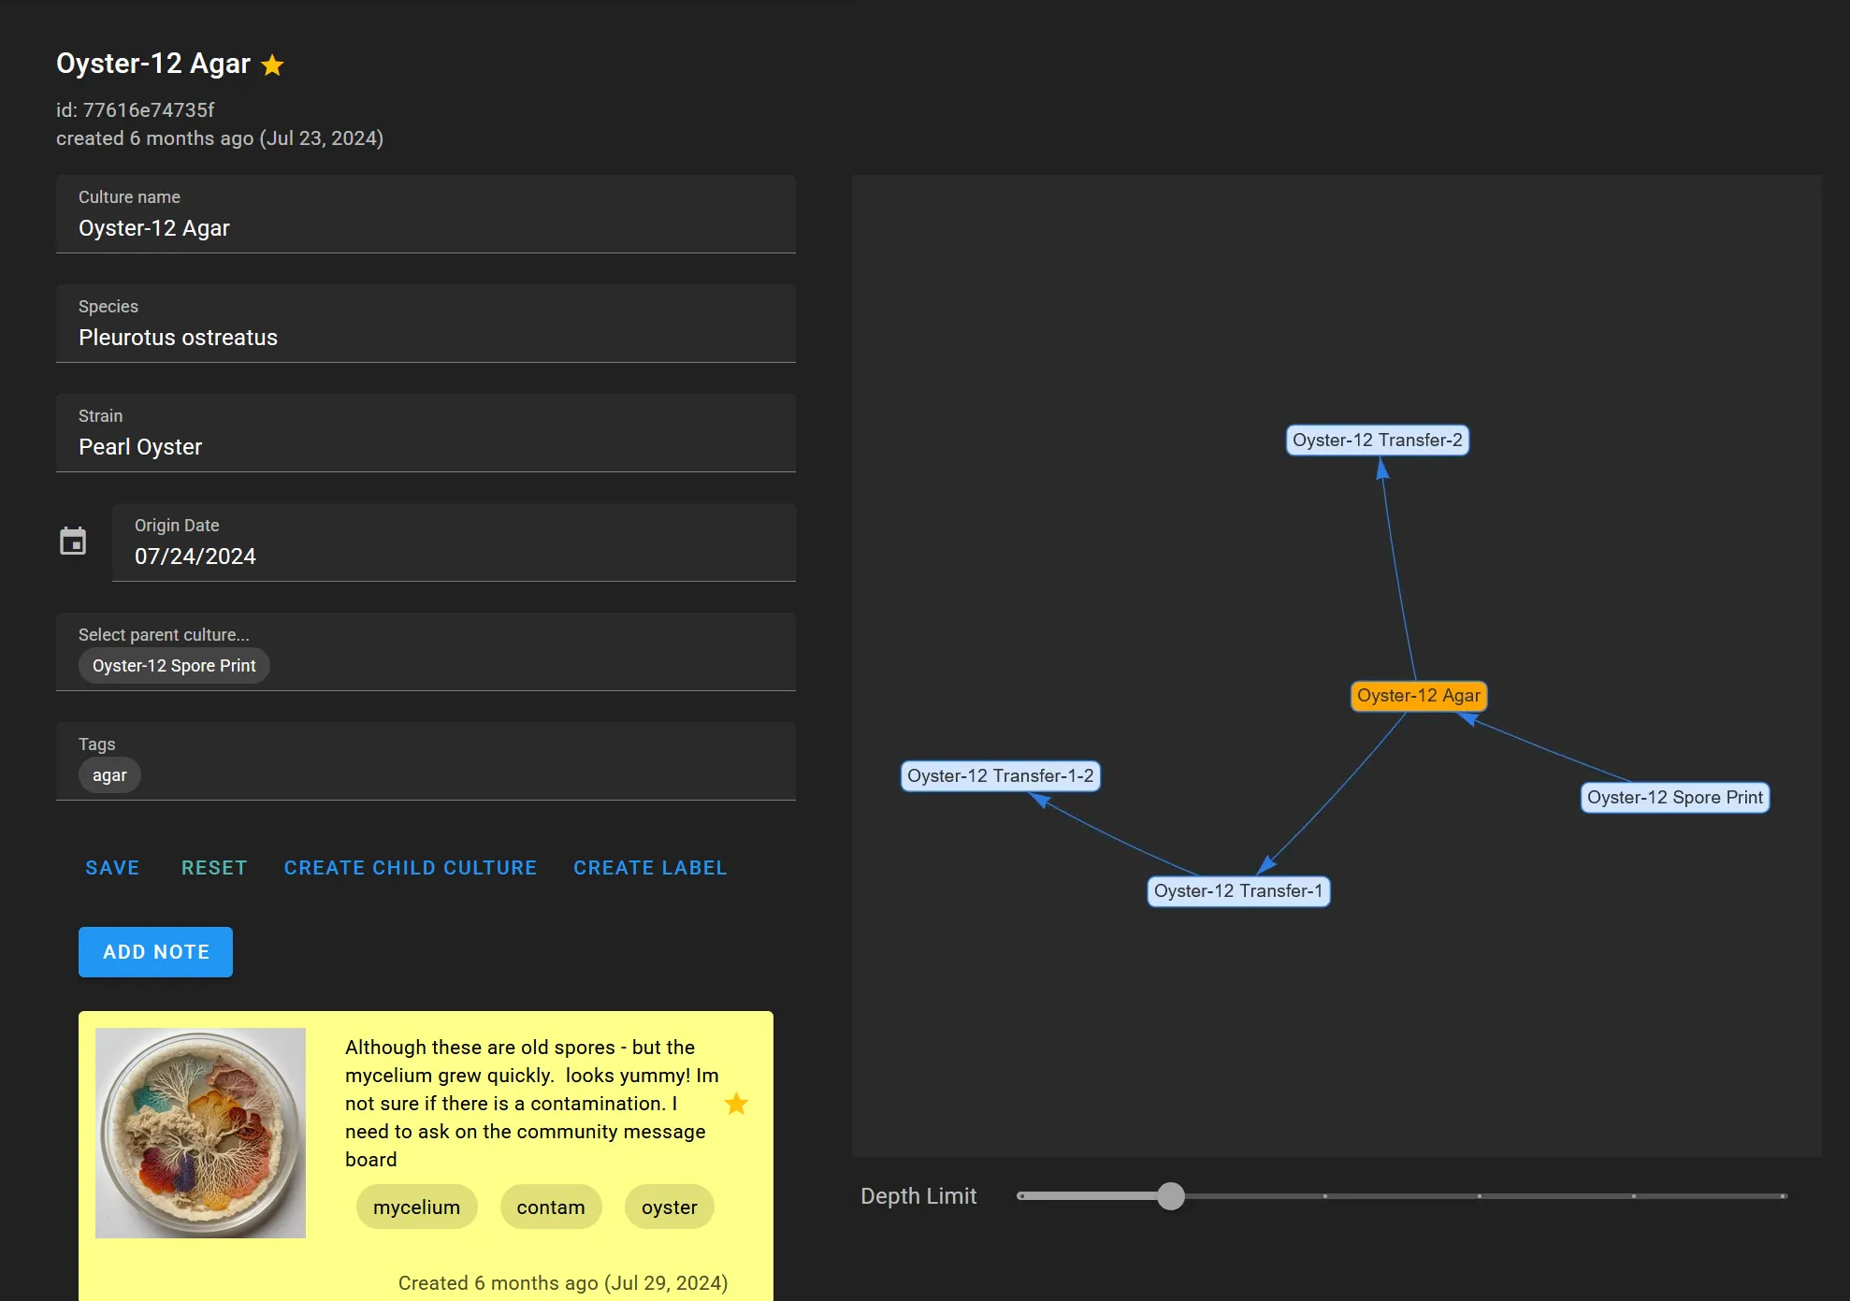The image size is (1850, 1301).
Task: Click the Oyster-12 Transfer-1-2 node
Action: (x=1000, y=776)
